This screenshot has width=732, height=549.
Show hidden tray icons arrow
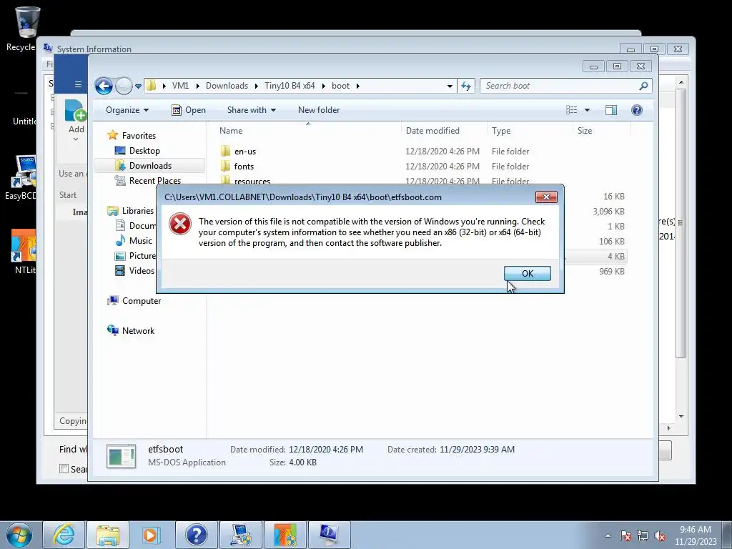click(608, 535)
